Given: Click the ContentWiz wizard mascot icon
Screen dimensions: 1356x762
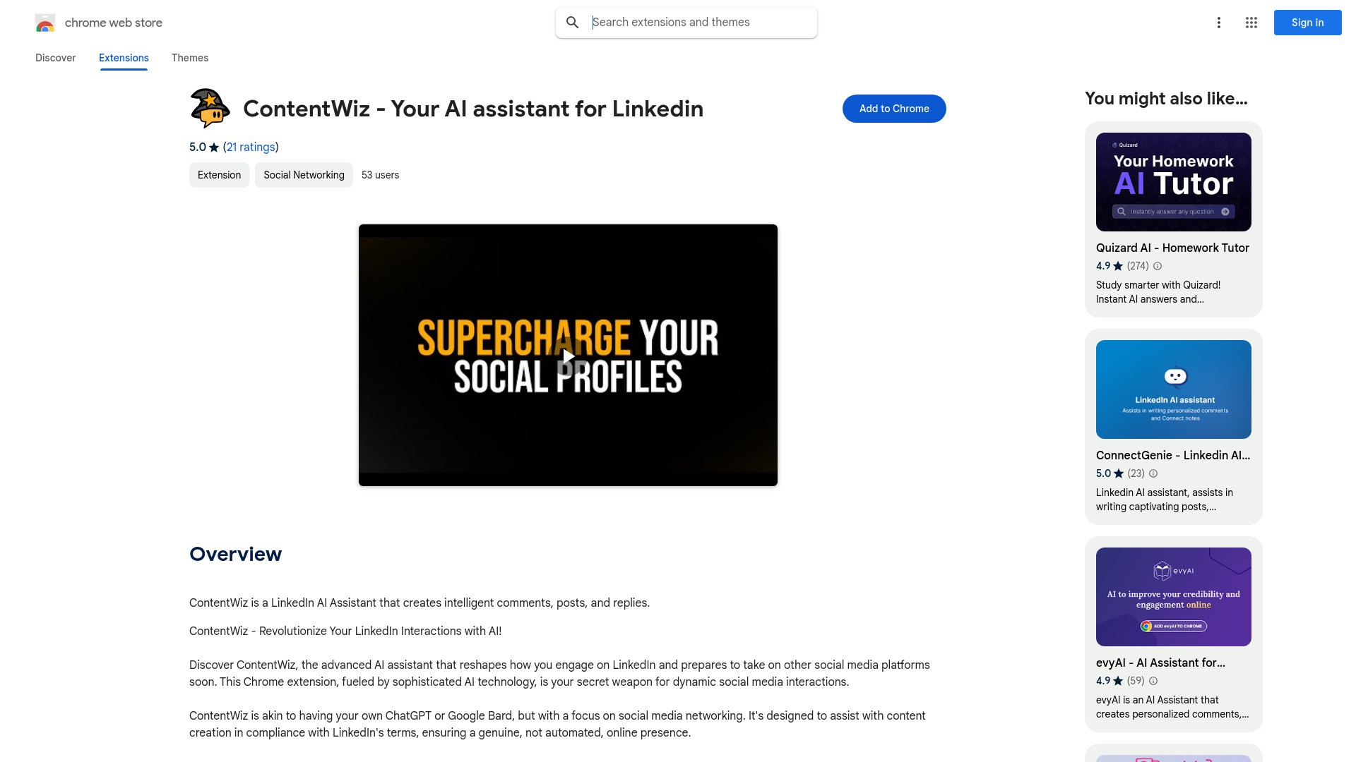Looking at the screenshot, I should coord(210,109).
